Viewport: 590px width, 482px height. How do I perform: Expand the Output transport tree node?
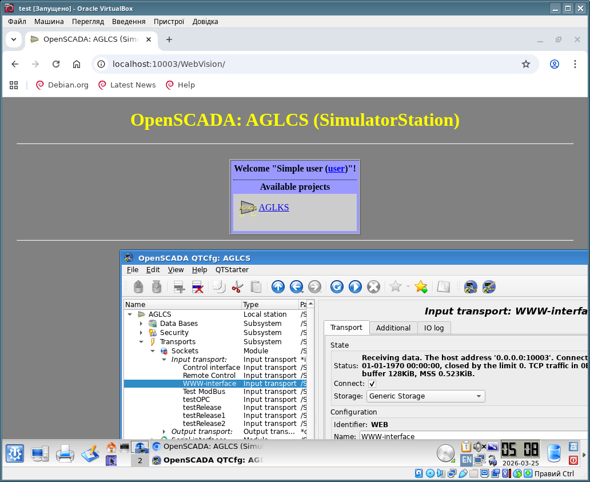pos(164,432)
